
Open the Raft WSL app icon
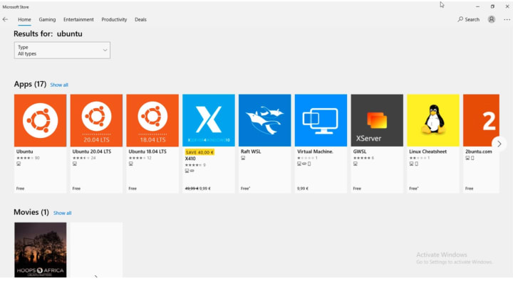(264, 120)
